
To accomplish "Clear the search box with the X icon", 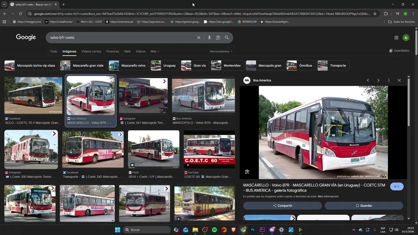I will [x=199, y=38].
